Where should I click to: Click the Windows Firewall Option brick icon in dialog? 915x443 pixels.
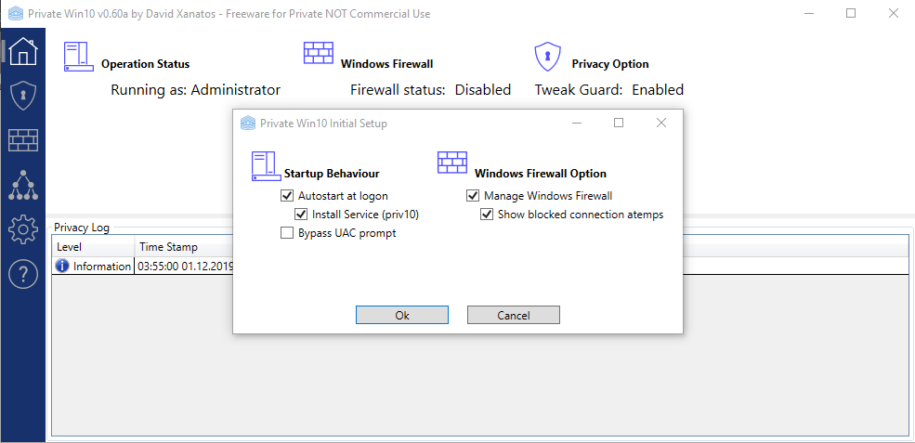452,163
